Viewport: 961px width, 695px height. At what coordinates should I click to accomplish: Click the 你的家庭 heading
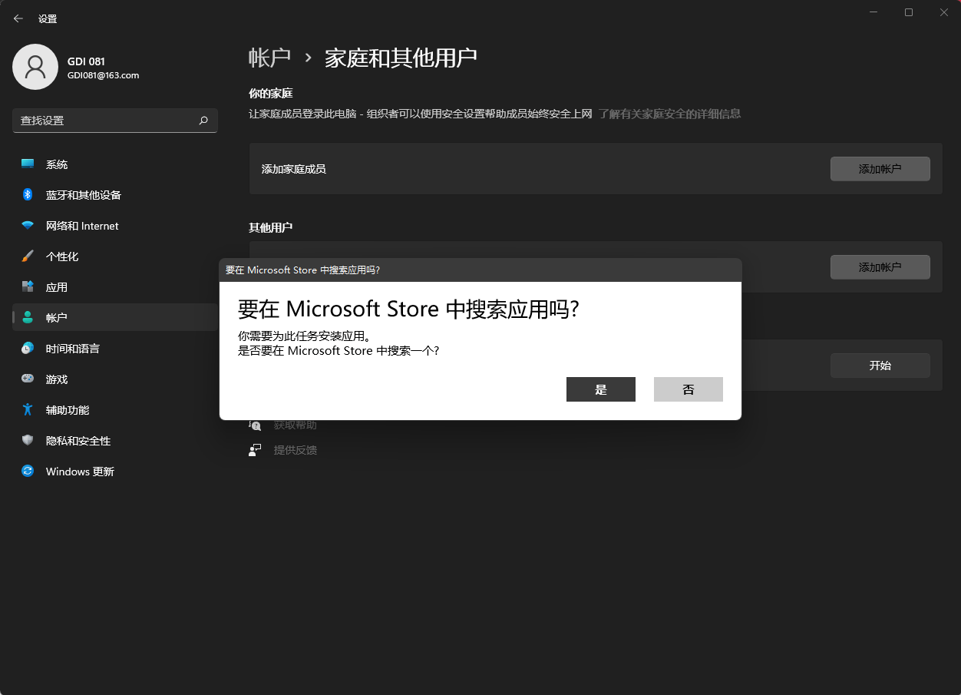(x=270, y=94)
